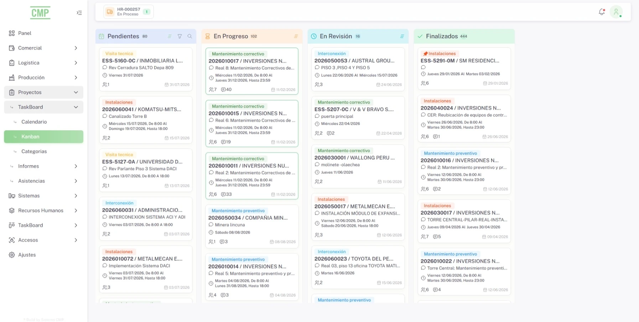Click the Recursos Humanos layers icon

point(12,211)
